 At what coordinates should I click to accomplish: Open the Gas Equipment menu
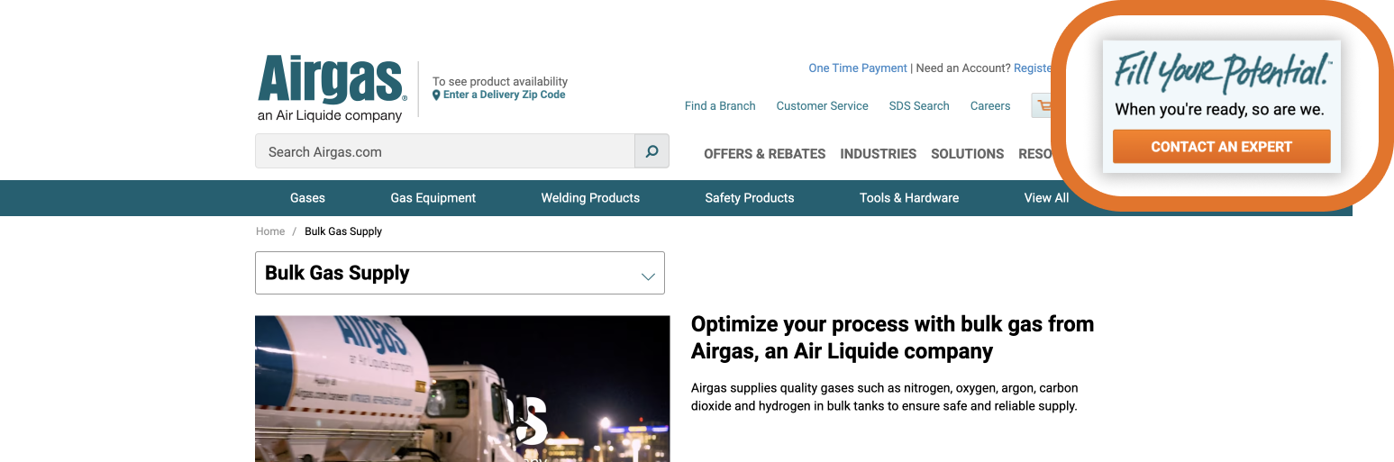click(433, 198)
